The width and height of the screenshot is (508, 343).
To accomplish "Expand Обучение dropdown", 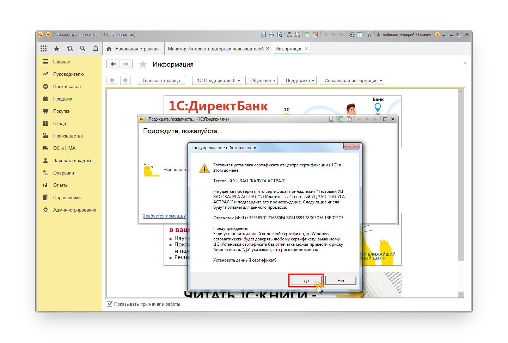I will (x=262, y=80).
